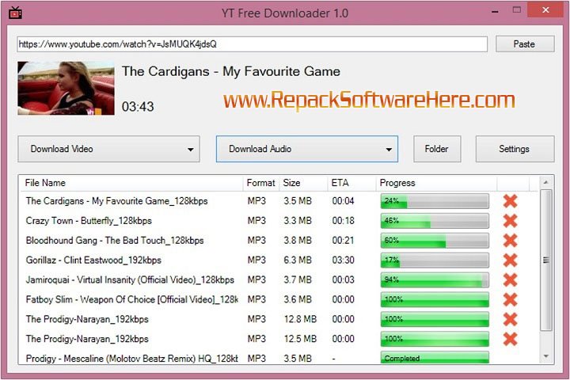Screen dimensions: 570x380
Task: Open Settings
Action: coord(515,149)
